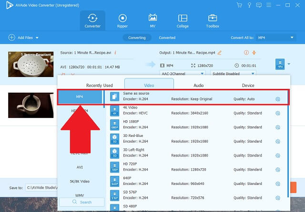Open settings gear for 3D Red-Blue
The height and width of the screenshot is (212, 305).
tap(278, 142)
